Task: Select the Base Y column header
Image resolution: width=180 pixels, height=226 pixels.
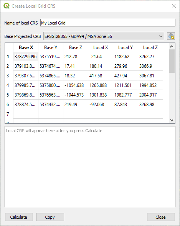Action: pos(51,47)
